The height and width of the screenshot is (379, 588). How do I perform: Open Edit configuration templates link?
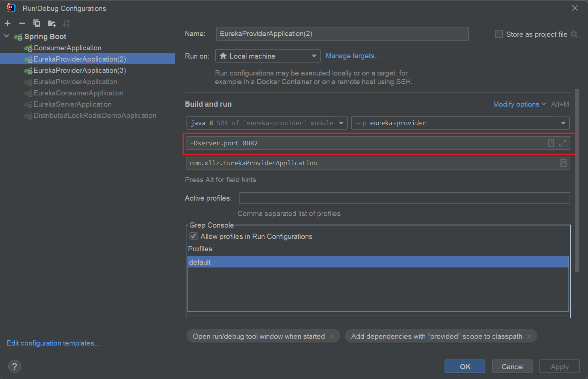54,343
